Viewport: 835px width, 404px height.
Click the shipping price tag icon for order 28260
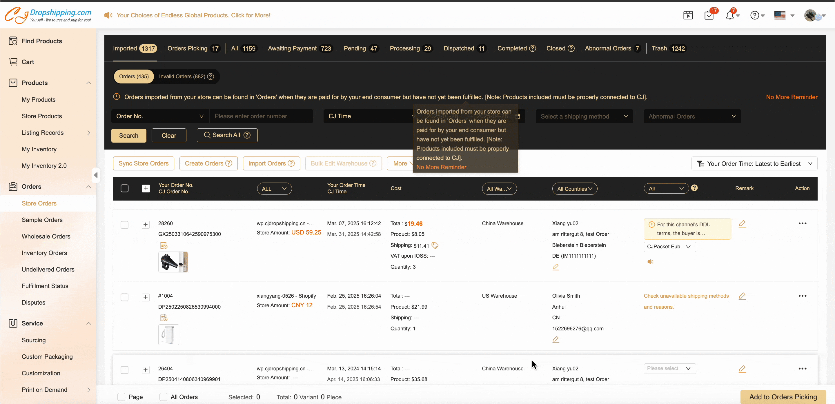(x=435, y=245)
